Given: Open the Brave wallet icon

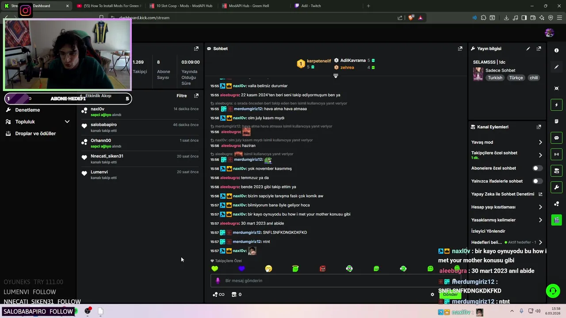Looking at the screenshot, I should tap(533, 18).
